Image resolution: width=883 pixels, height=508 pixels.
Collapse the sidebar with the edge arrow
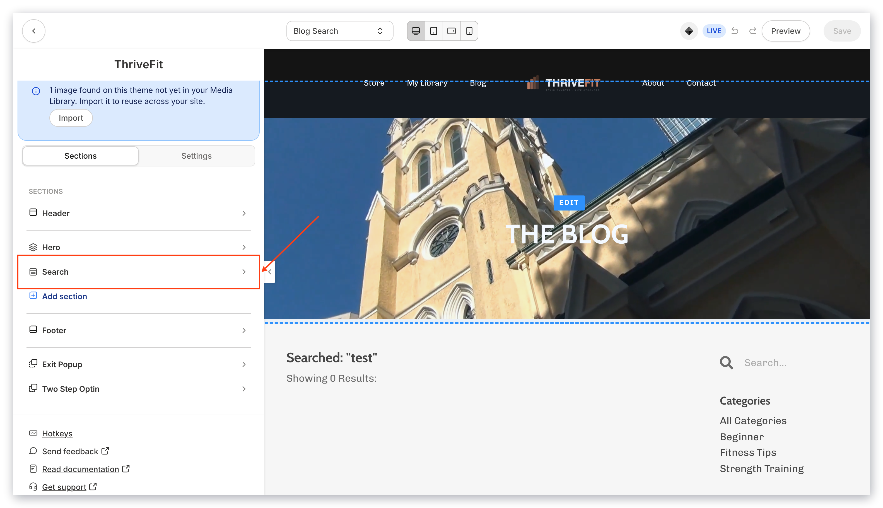pyautogui.click(x=270, y=272)
